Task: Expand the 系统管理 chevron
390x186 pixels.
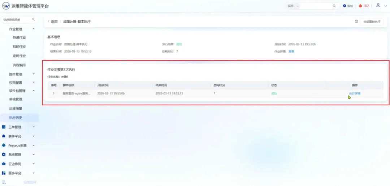Action: pos(34,155)
